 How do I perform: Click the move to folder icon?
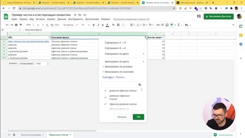click(x=80, y=15)
